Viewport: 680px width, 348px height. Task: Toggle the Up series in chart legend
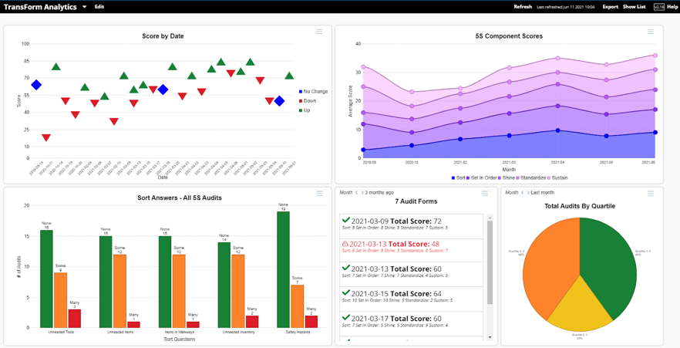click(308, 110)
